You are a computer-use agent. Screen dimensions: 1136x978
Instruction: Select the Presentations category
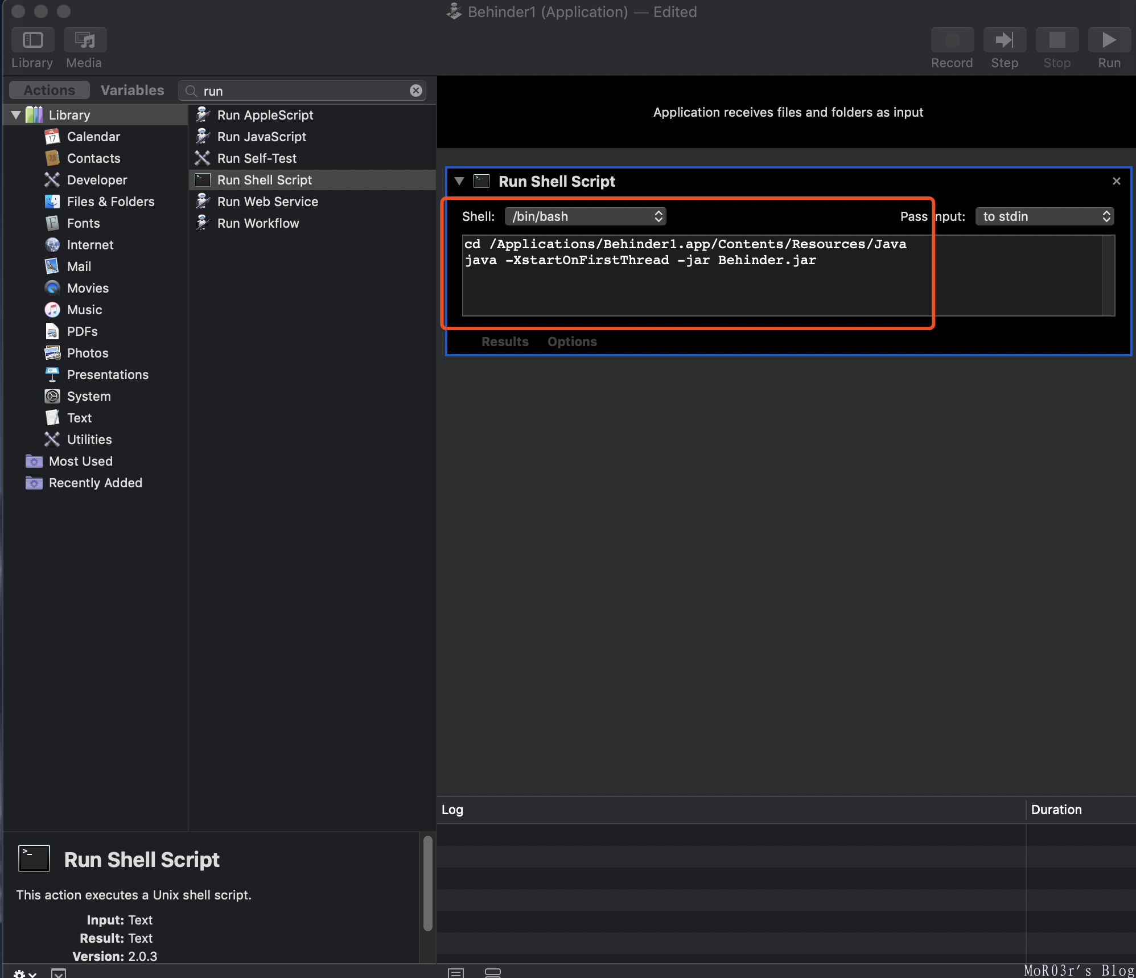(x=108, y=375)
